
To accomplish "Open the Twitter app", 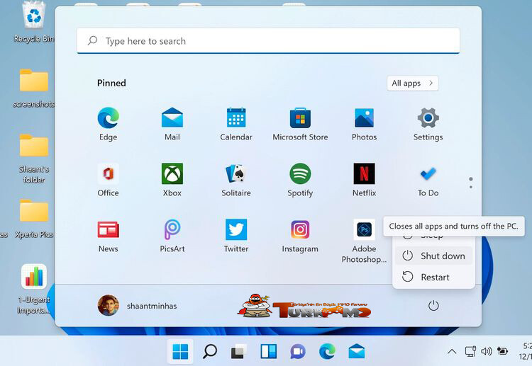I will pyautogui.click(x=236, y=236).
